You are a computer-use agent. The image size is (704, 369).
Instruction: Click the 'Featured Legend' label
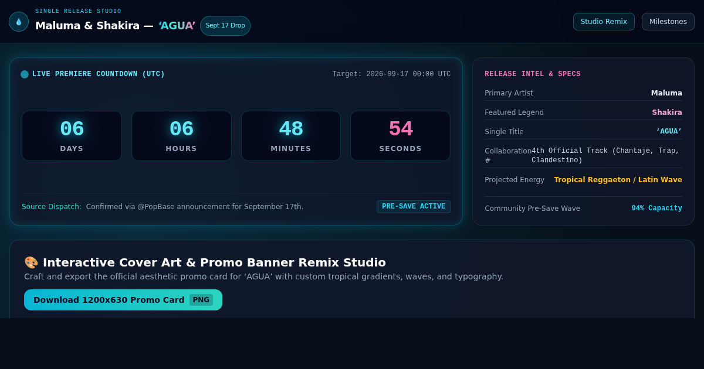pos(514,112)
